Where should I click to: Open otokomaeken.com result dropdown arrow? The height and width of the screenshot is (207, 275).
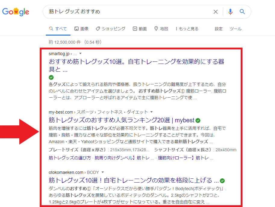pos(103,172)
